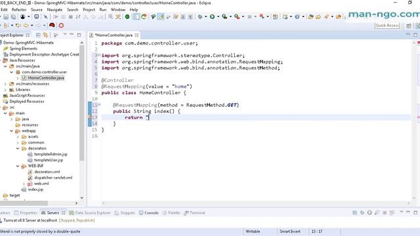Open the Window menu
The image size is (420, 236).
(x=118, y=10)
